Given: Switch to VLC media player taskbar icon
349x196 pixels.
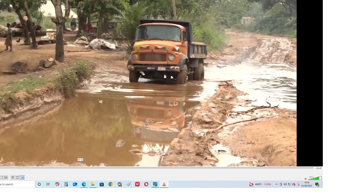Looking at the screenshot, I should [x=164, y=184].
